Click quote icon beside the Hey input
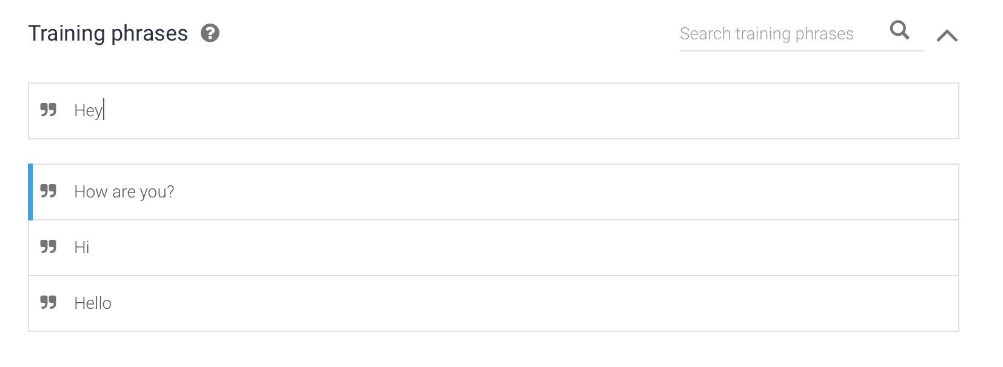 click(49, 110)
